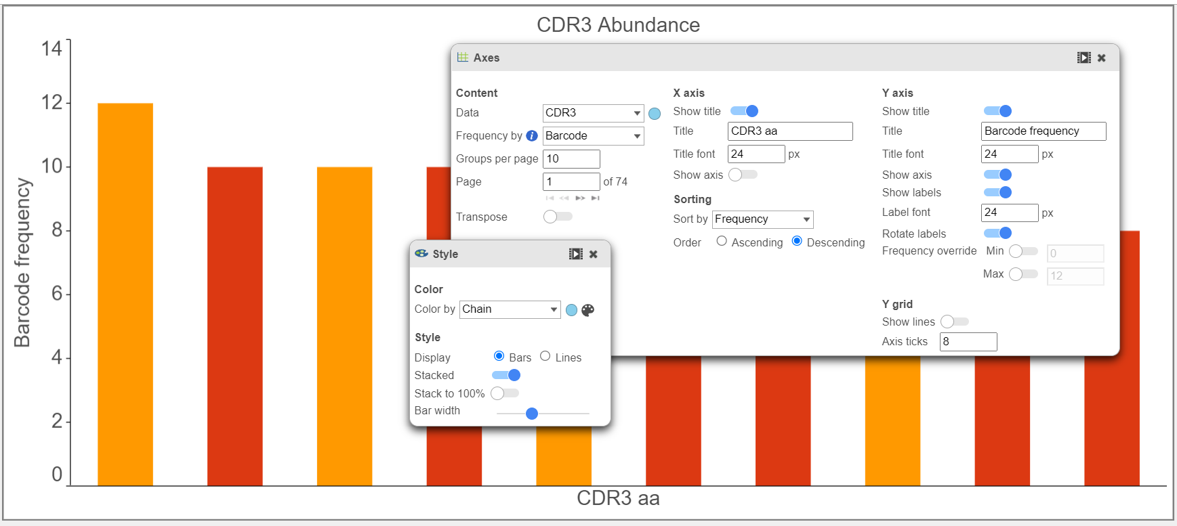1177x526 pixels.
Task: Click the Groups per page field
Action: 571,159
